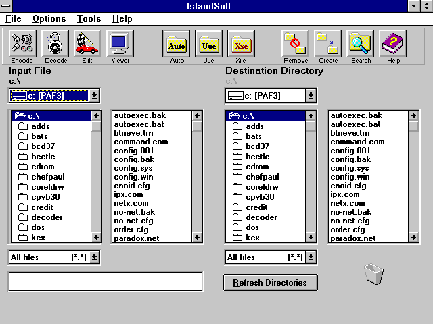The image size is (433, 324).
Task: Open the Tools menu
Action: coord(89,18)
